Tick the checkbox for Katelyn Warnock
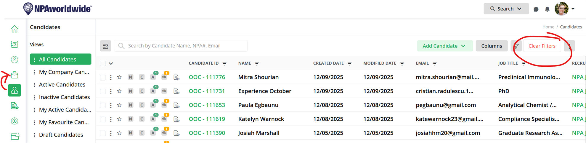Image resolution: width=586 pixels, height=143 pixels. click(x=103, y=119)
